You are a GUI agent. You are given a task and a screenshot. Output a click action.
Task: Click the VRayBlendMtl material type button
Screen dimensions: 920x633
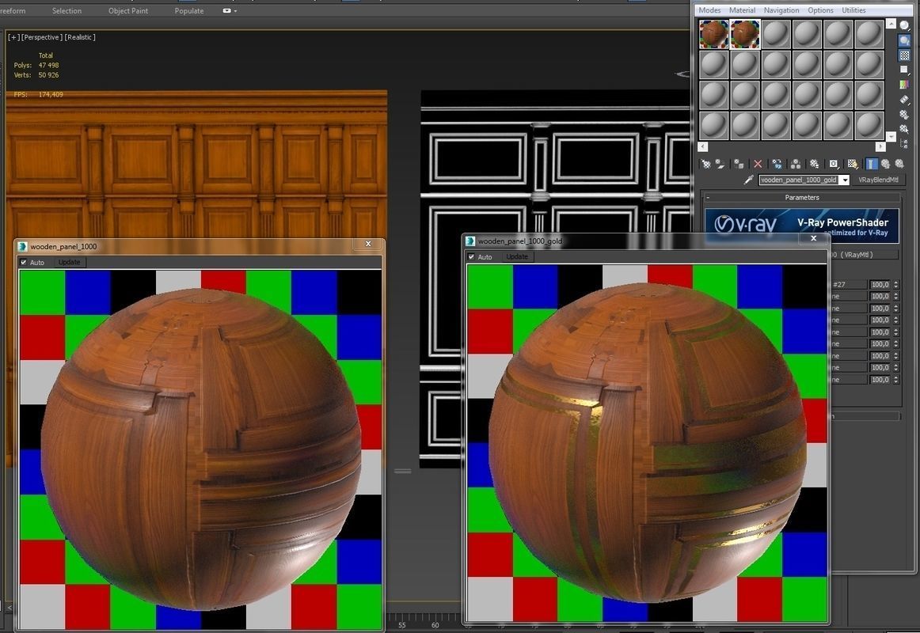(x=878, y=180)
